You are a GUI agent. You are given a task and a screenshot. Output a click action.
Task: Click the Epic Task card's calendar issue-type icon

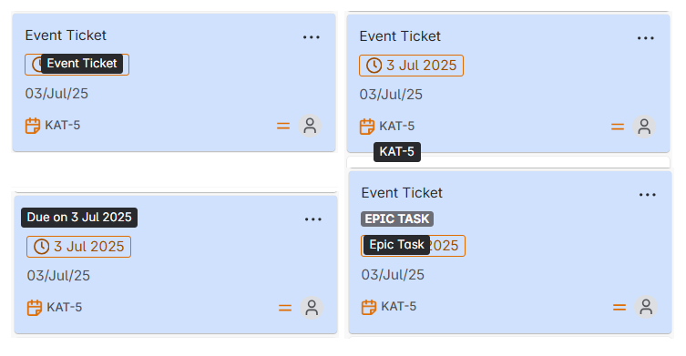(368, 307)
